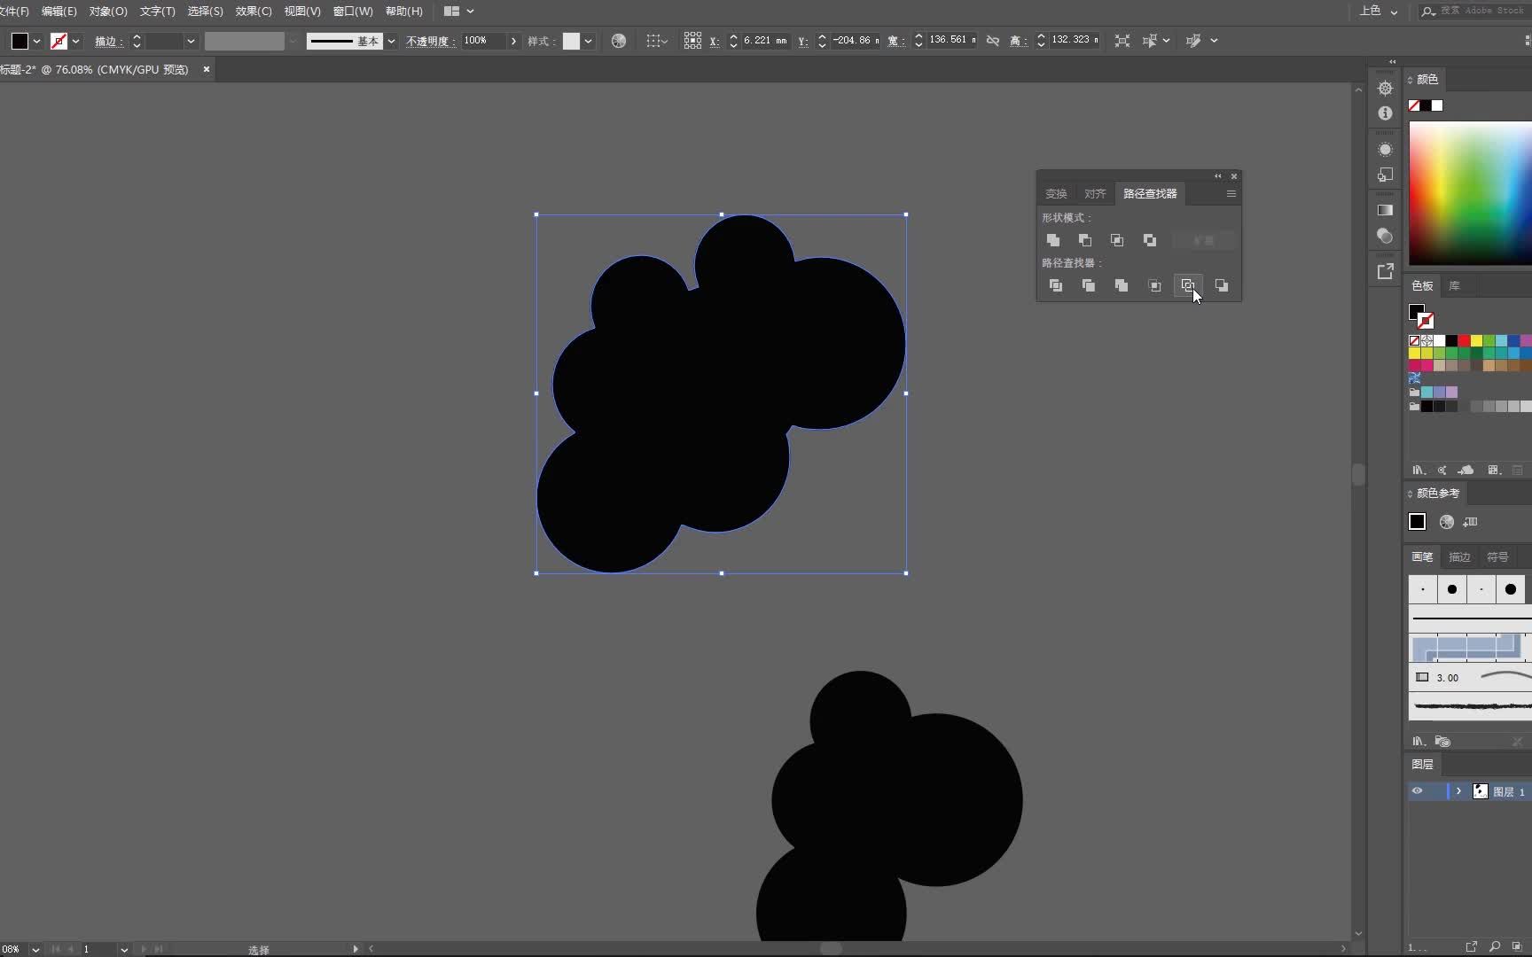Click the Minus Front shape mode icon
This screenshot has width=1532, height=957.
(x=1085, y=240)
